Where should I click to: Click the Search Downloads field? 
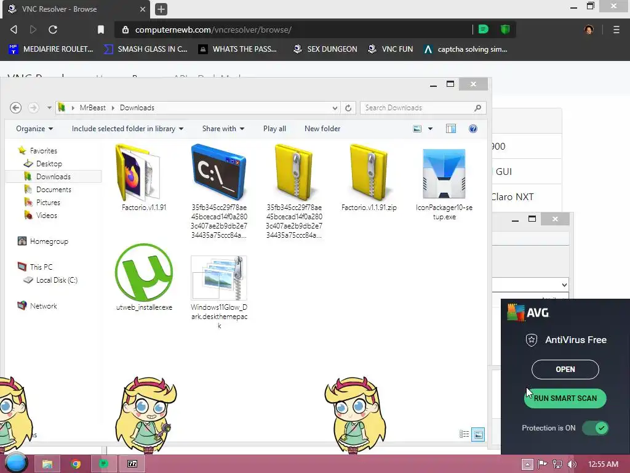[x=423, y=108]
